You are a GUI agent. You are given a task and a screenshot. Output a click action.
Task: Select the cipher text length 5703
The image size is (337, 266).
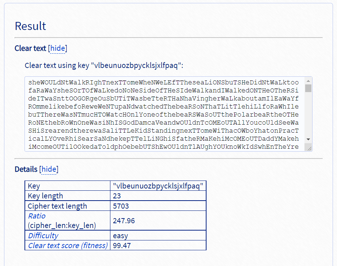[121, 206]
